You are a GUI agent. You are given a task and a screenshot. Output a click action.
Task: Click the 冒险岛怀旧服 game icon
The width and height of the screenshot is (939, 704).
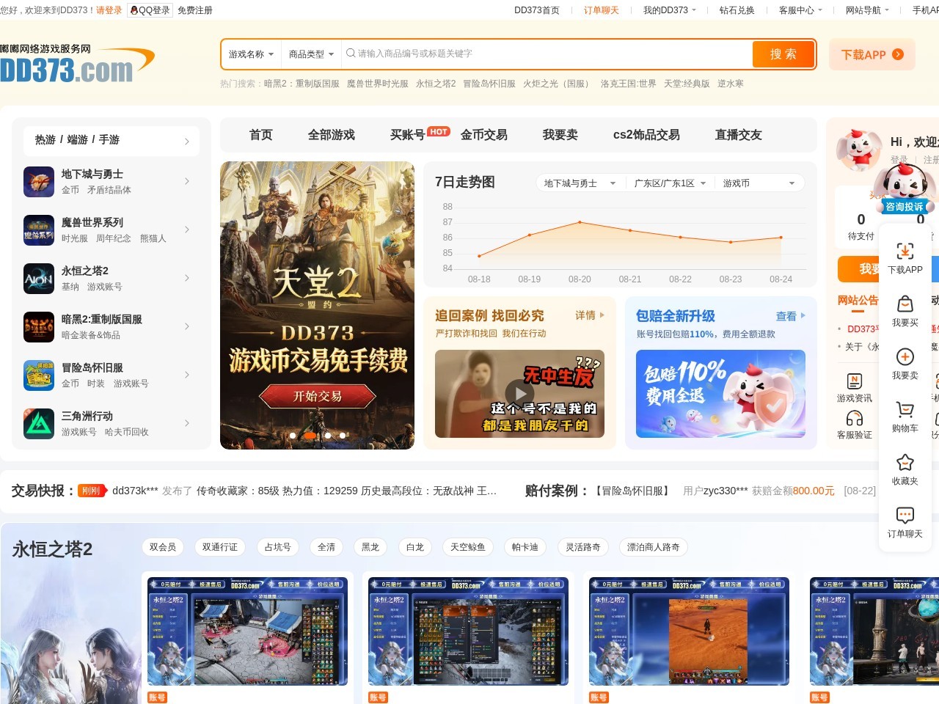(x=39, y=375)
